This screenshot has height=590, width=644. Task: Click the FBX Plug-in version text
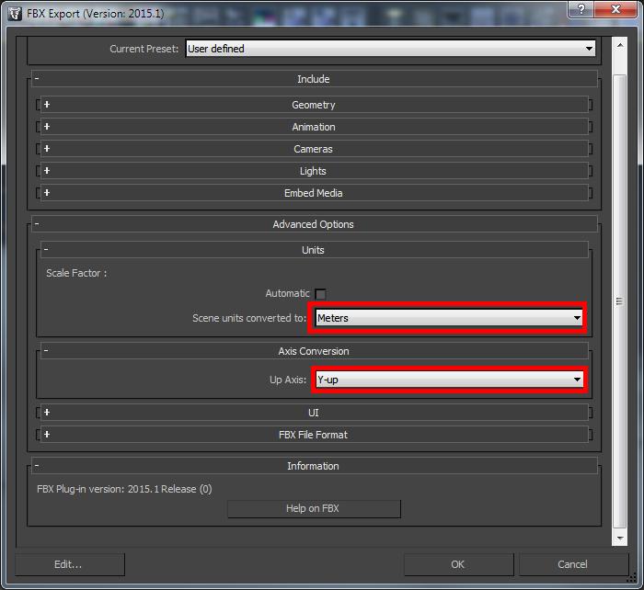pos(124,489)
